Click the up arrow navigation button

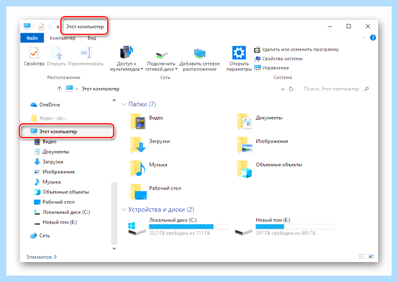(59, 89)
